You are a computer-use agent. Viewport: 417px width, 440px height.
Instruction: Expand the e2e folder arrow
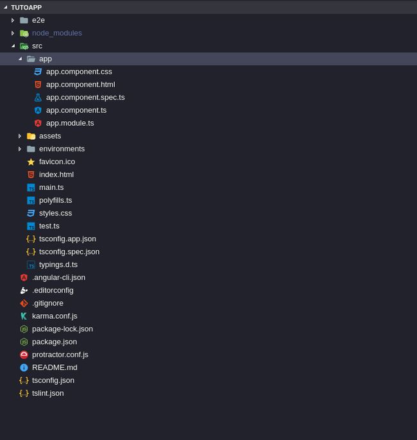pos(13,21)
